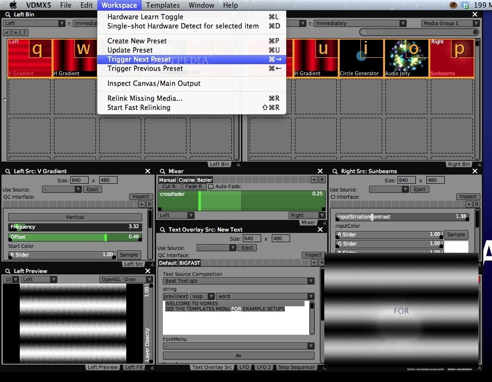Image resolution: width=492 pixels, height=382 pixels.
Task: Open the Left Bin help question button
Action: (x=24, y=32)
